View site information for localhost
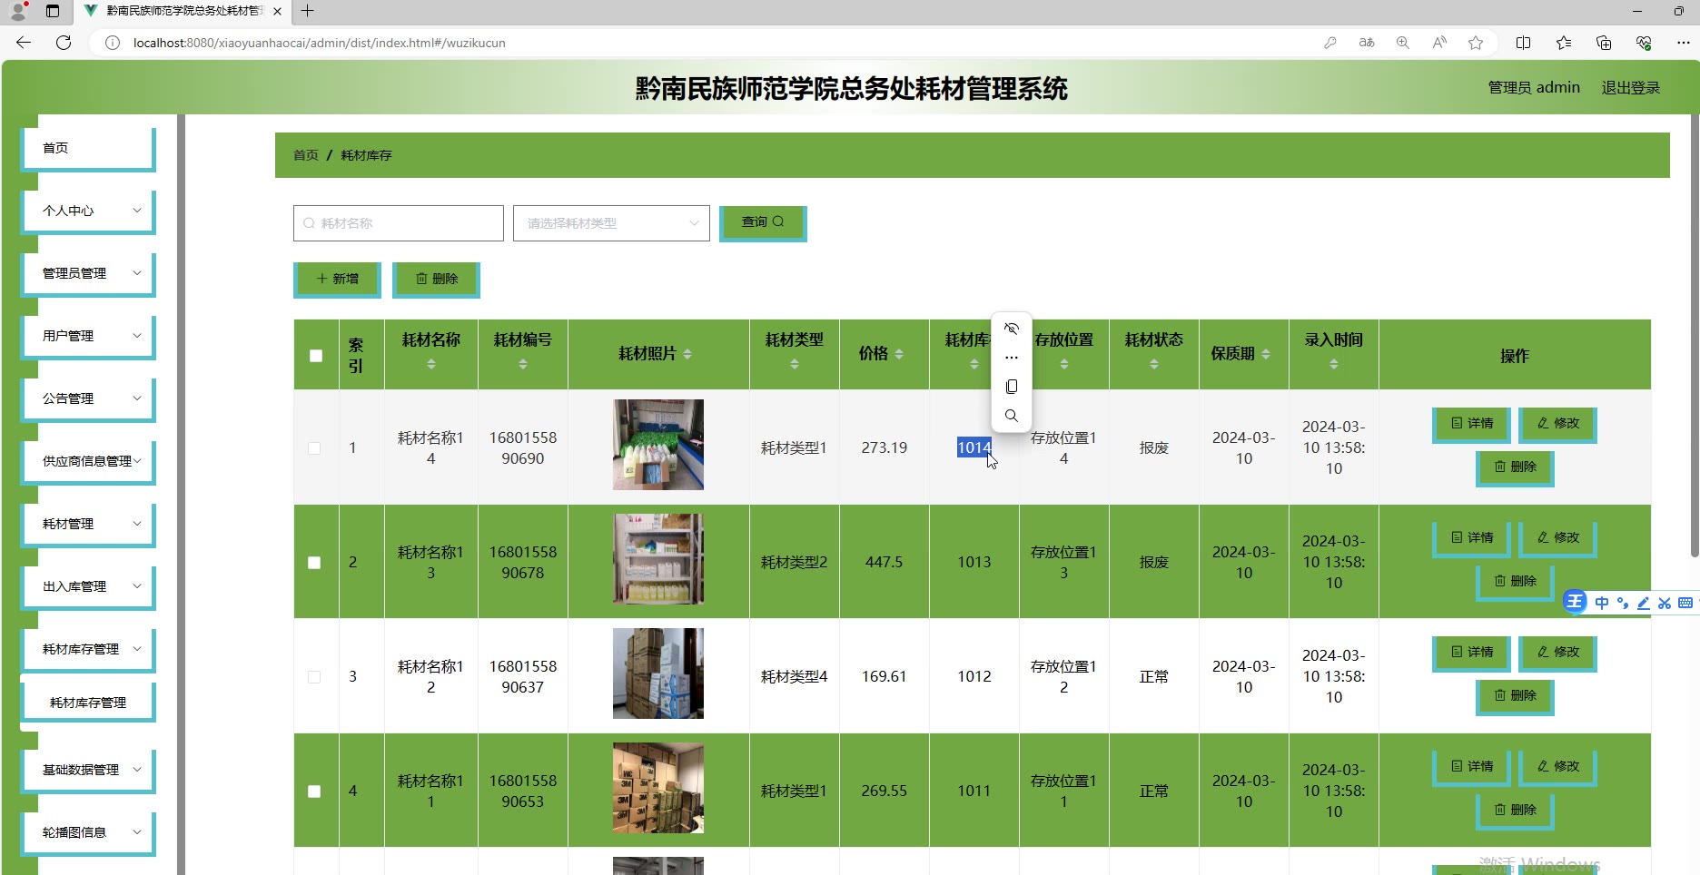This screenshot has width=1700, height=875. [x=113, y=43]
